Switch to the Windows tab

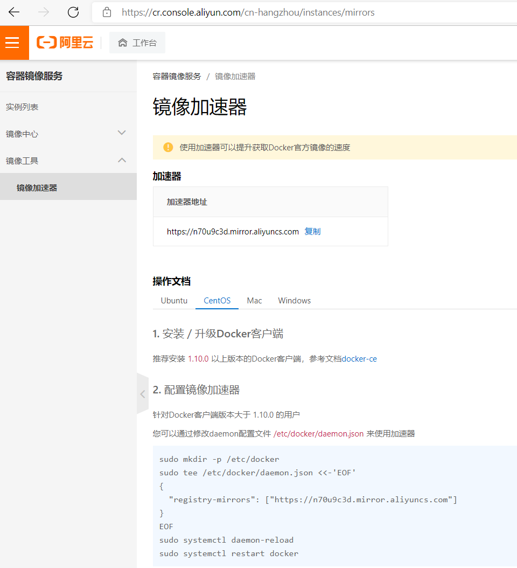point(294,301)
